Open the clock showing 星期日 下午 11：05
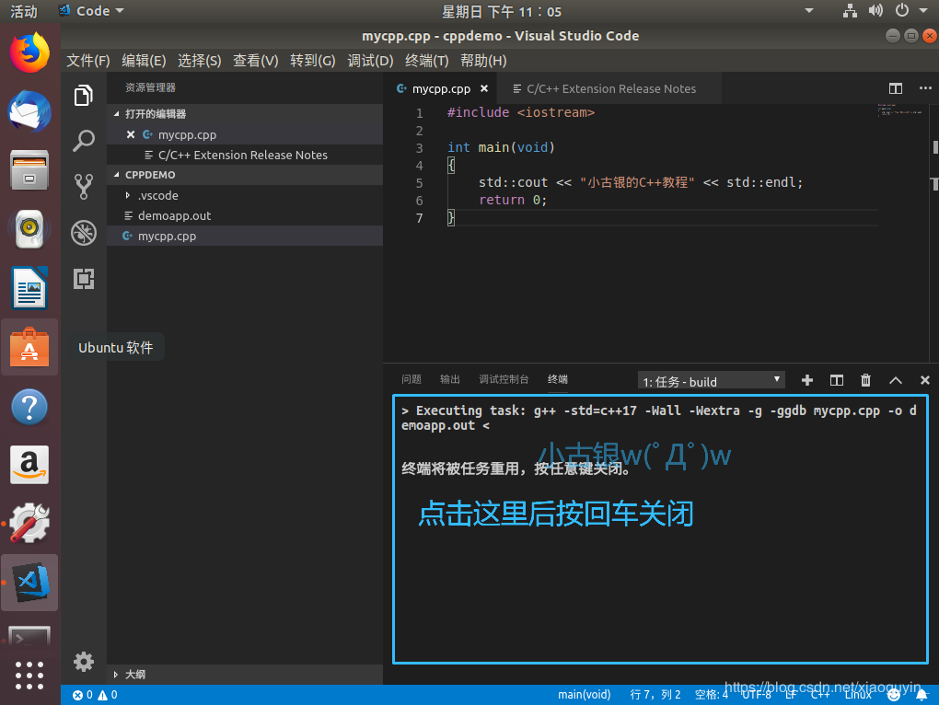 pyautogui.click(x=501, y=11)
